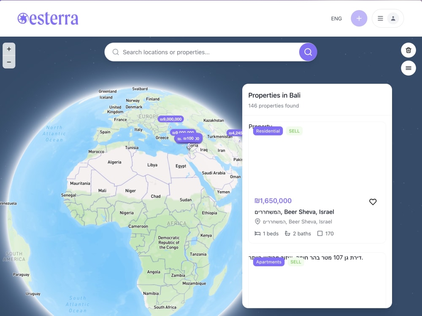The width and height of the screenshot is (422, 316).
Task: Click SELL badge on Residential card
Action: pyautogui.click(x=294, y=131)
